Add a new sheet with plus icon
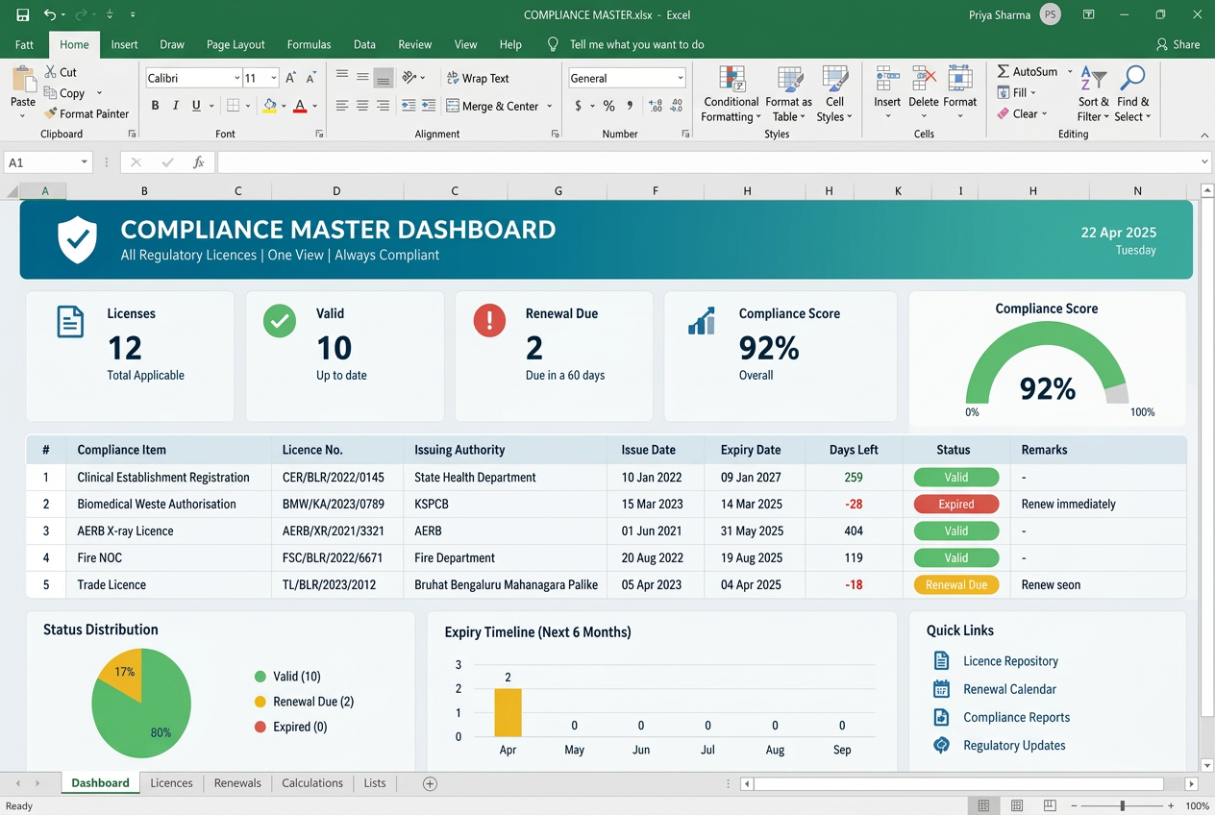Screen dimensions: 1215x815 pos(430,783)
